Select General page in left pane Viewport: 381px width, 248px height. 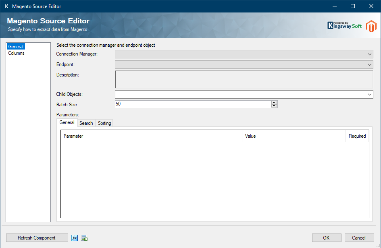pos(16,47)
